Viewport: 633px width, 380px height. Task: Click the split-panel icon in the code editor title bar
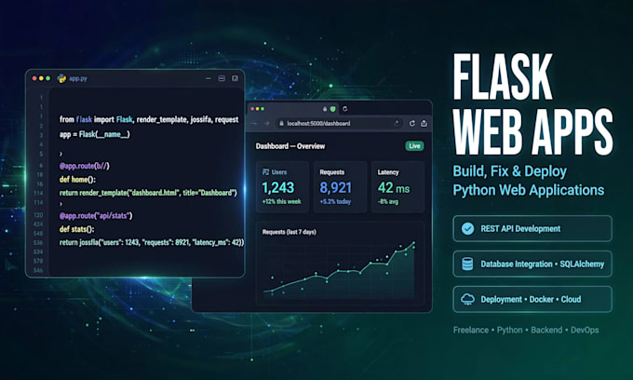[x=222, y=78]
